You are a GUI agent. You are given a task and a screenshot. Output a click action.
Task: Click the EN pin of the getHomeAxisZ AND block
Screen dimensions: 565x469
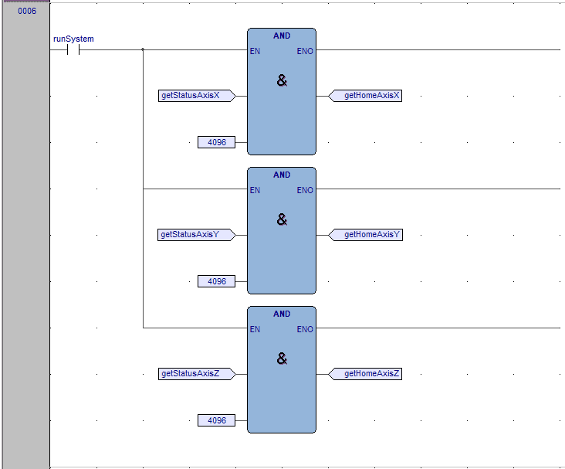tap(255, 329)
